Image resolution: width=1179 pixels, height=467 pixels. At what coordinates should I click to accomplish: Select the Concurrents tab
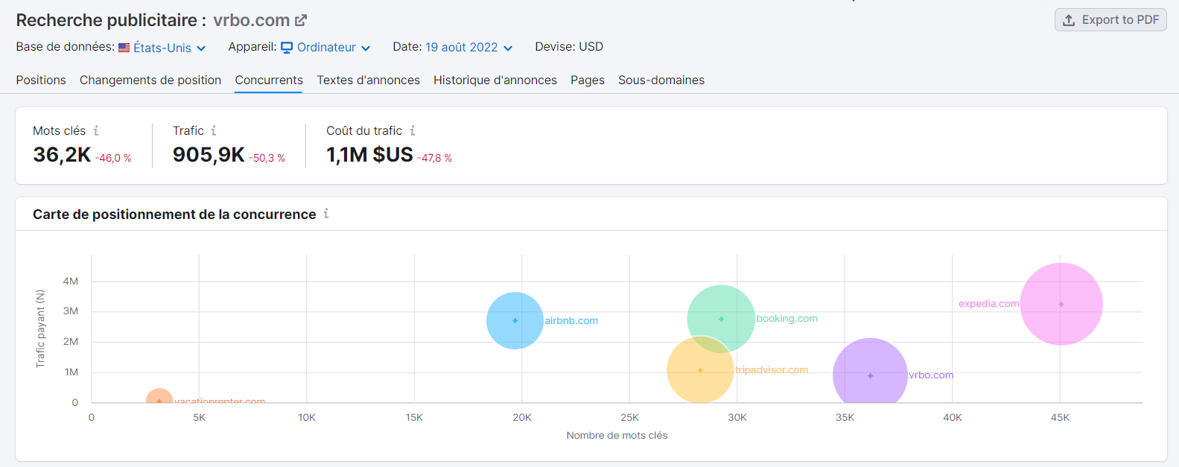tap(269, 80)
